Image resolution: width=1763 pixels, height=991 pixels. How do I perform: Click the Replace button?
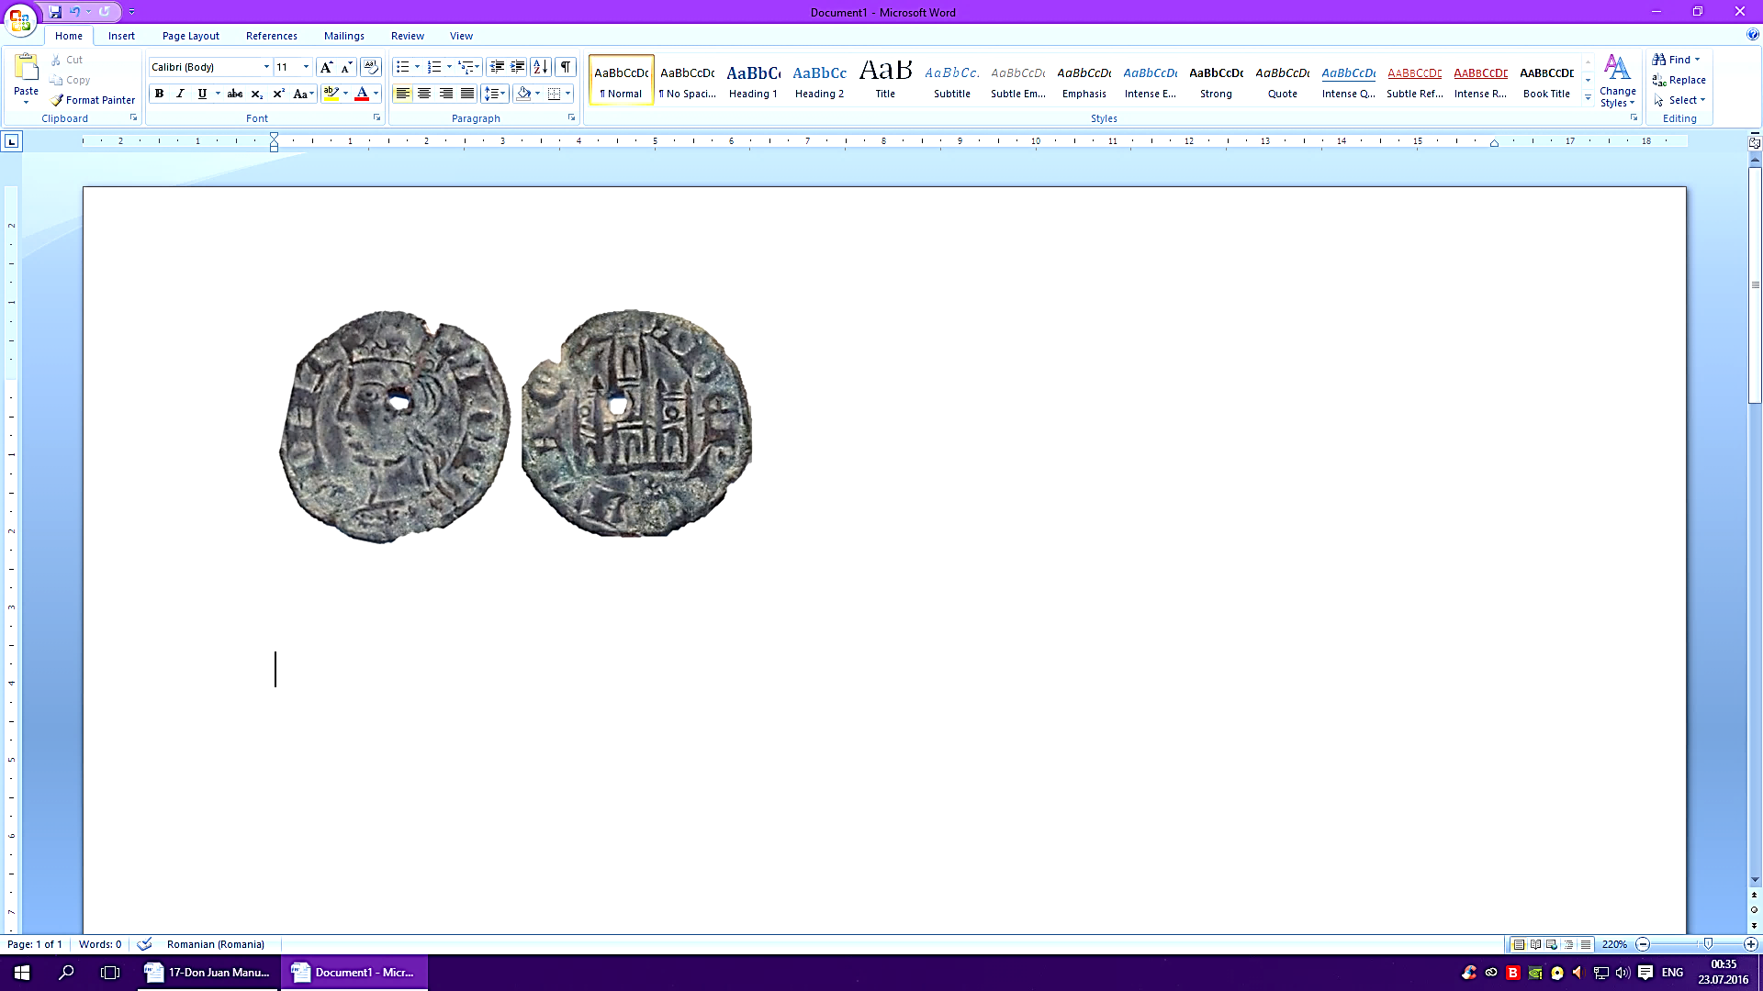point(1679,80)
